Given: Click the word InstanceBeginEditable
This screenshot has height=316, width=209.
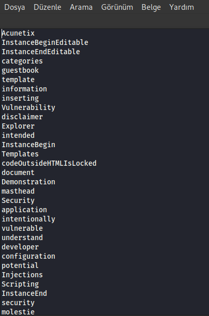Looking at the screenshot, I should [45, 42].
